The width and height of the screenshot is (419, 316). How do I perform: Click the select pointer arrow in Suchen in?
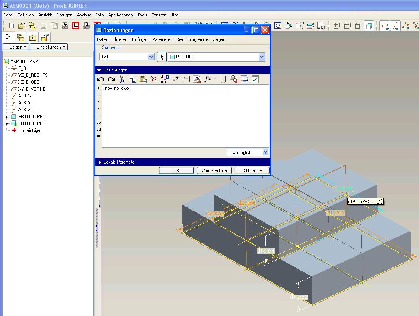162,57
